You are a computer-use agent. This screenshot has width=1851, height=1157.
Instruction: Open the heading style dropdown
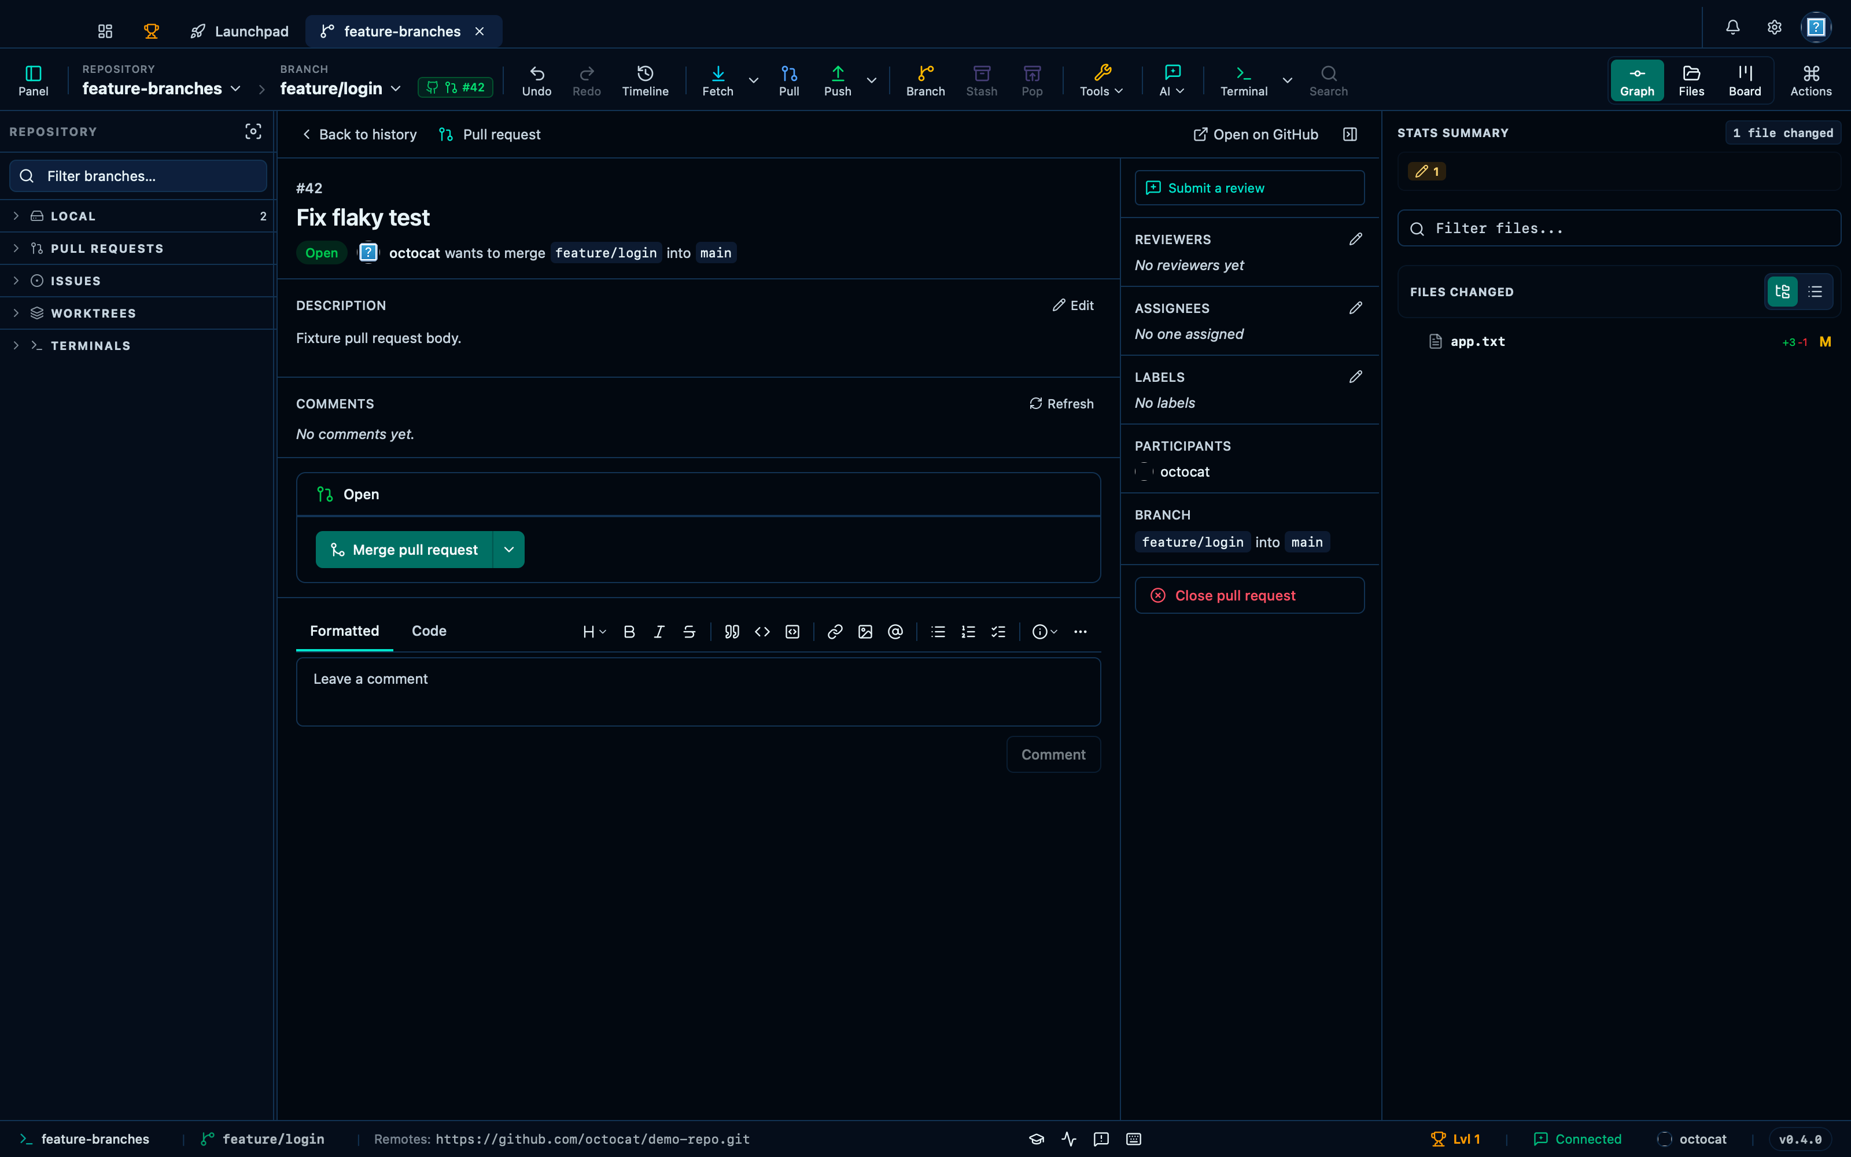[594, 631]
